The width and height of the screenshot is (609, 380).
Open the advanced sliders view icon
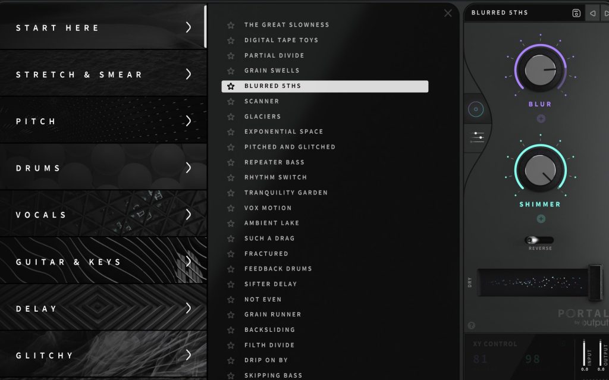[x=476, y=137]
